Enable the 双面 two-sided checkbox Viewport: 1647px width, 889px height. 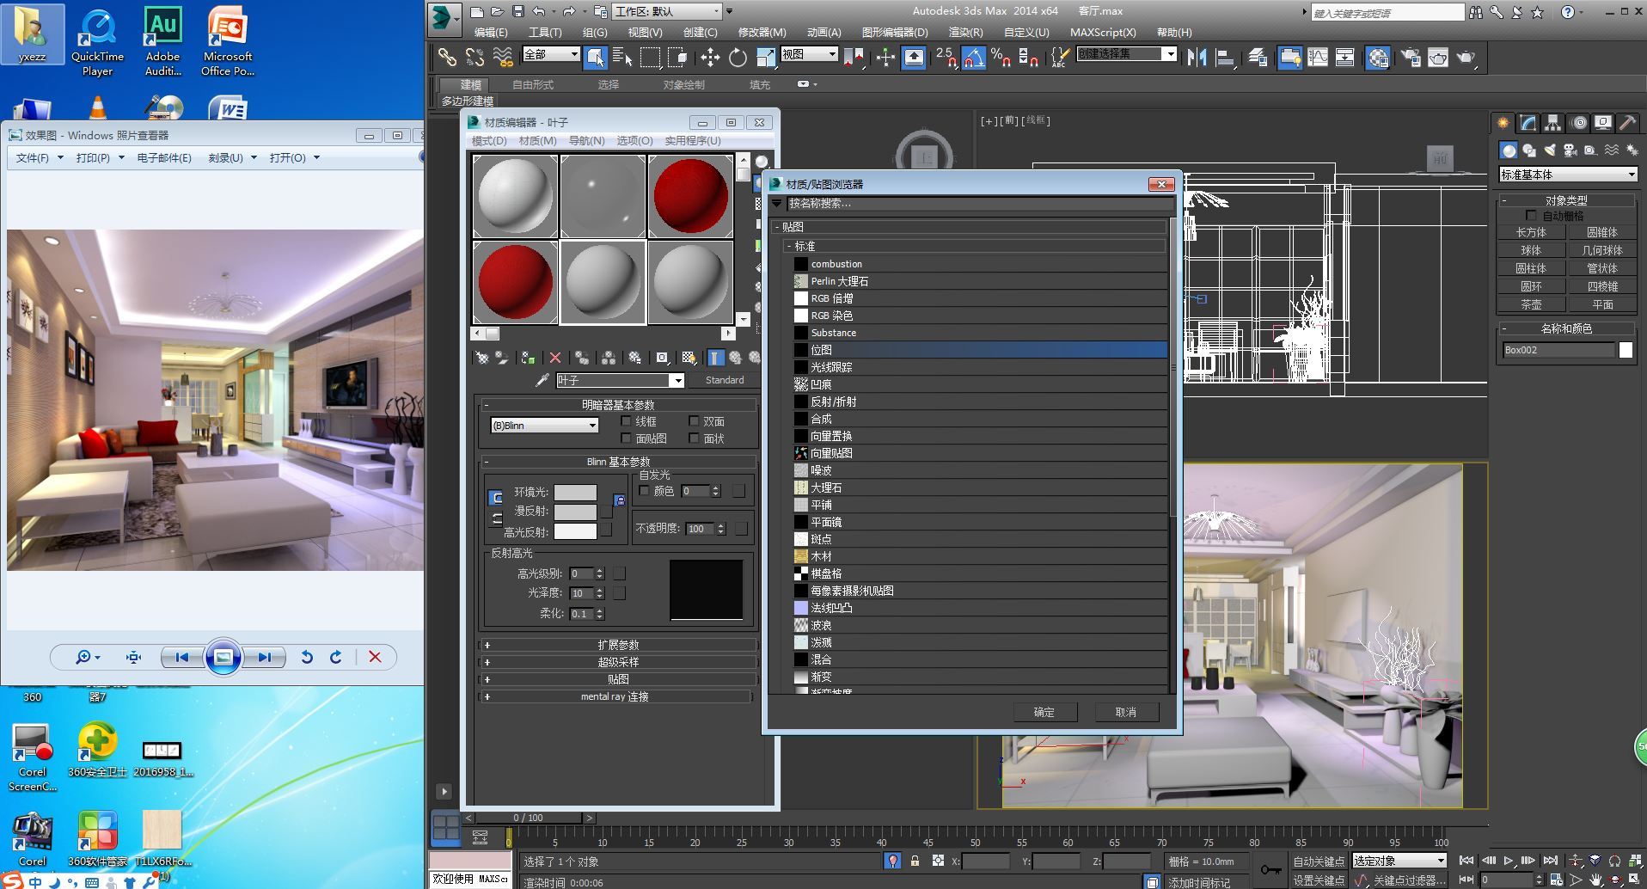(694, 421)
